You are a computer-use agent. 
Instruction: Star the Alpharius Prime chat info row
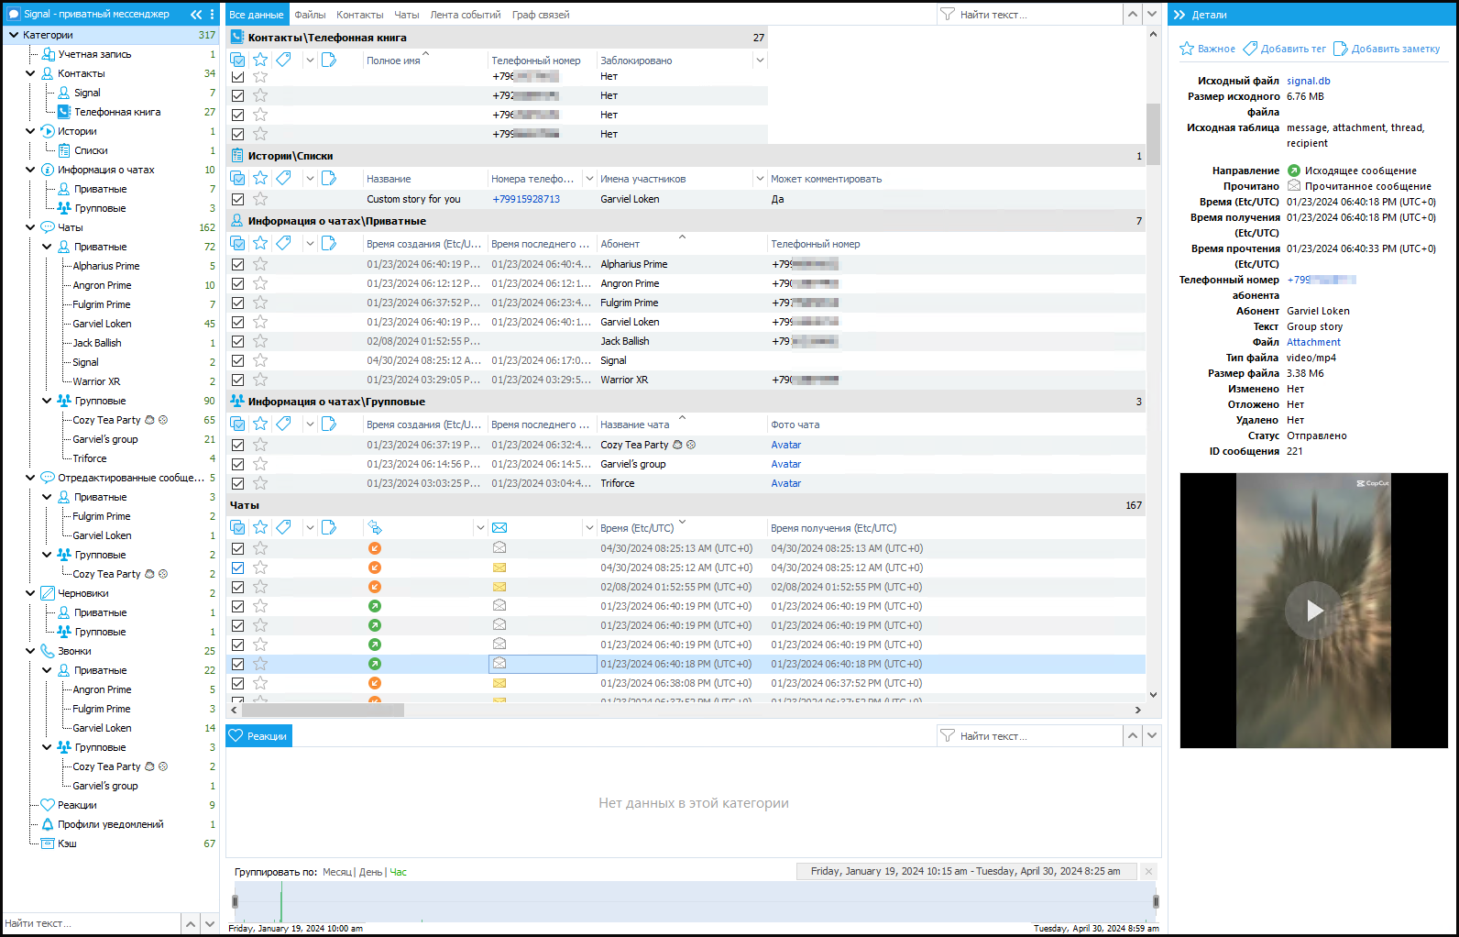click(260, 264)
